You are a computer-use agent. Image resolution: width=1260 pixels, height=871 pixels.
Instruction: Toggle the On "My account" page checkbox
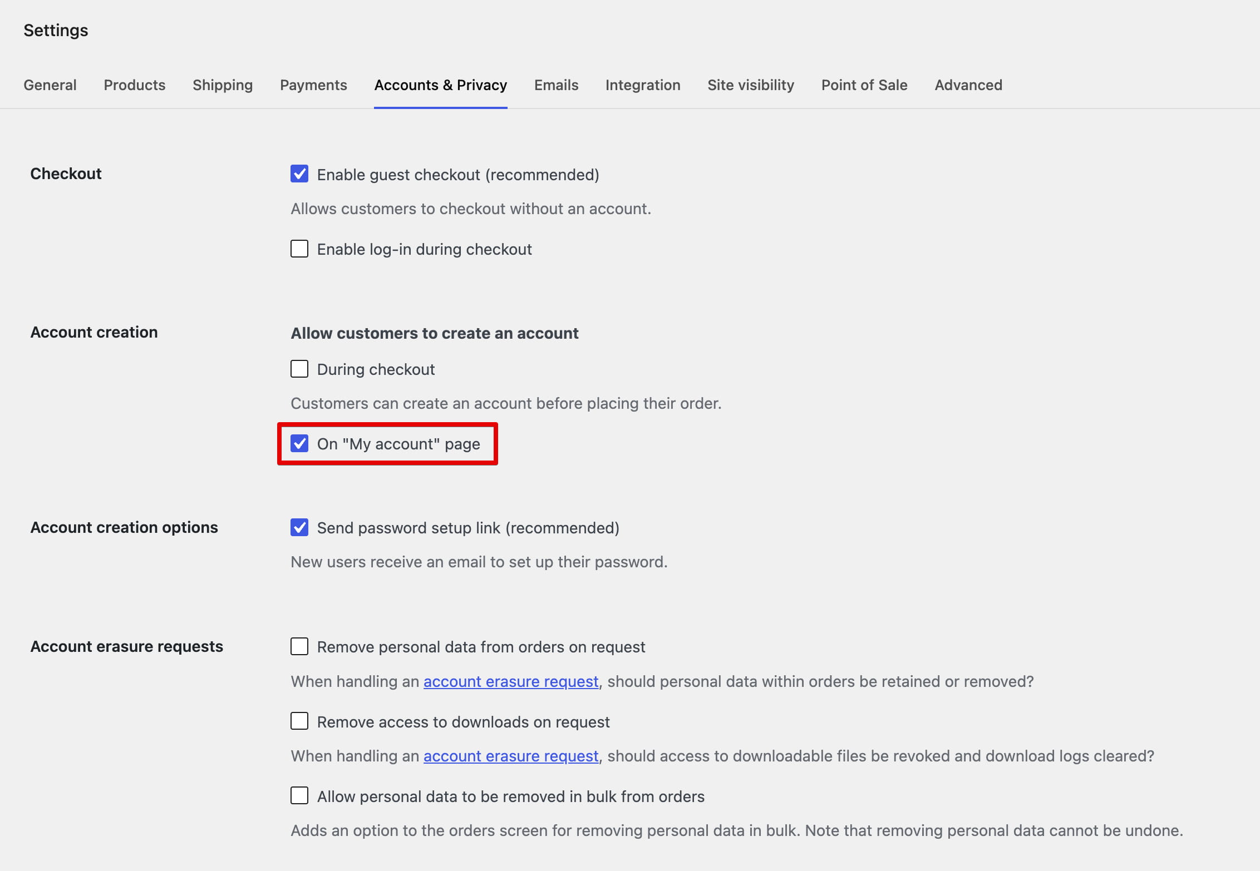299,443
